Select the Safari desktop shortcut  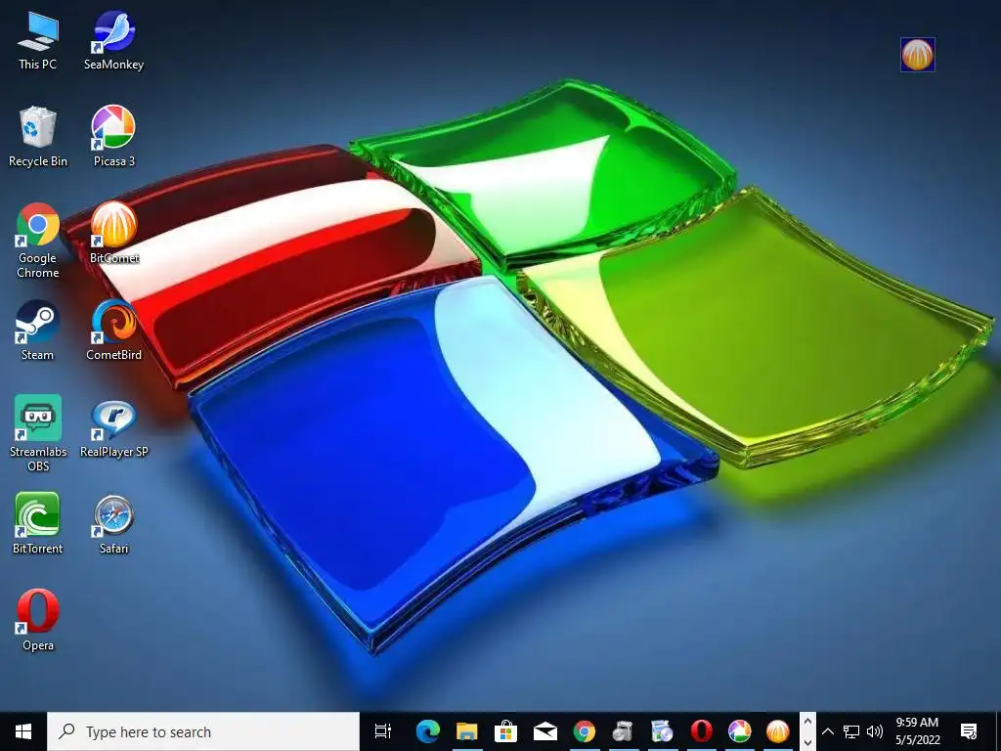pyautogui.click(x=113, y=525)
